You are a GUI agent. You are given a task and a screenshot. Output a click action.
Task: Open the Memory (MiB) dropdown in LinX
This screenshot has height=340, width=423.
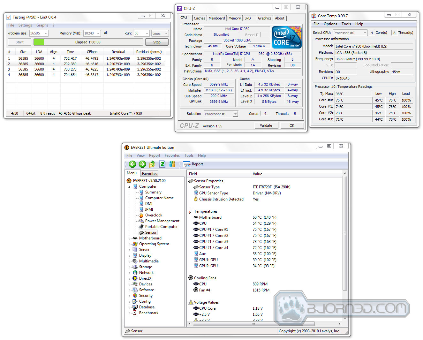coord(98,34)
